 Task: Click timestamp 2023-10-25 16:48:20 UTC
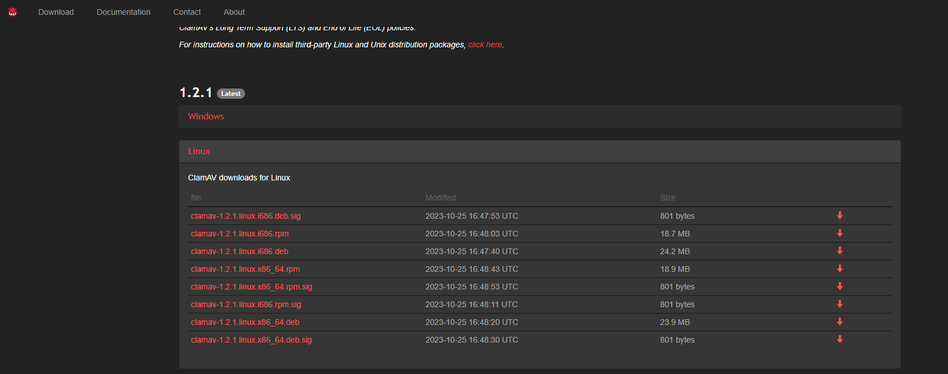(472, 322)
